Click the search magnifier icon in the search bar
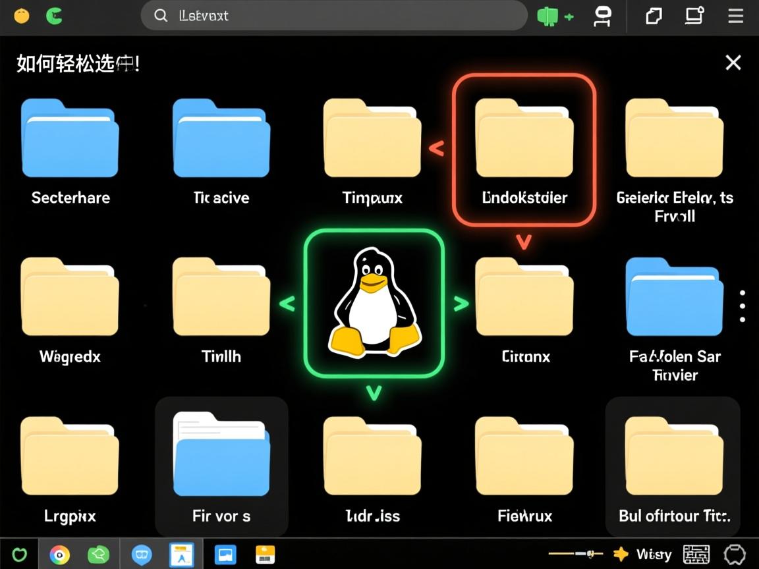759x569 pixels. (160, 16)
